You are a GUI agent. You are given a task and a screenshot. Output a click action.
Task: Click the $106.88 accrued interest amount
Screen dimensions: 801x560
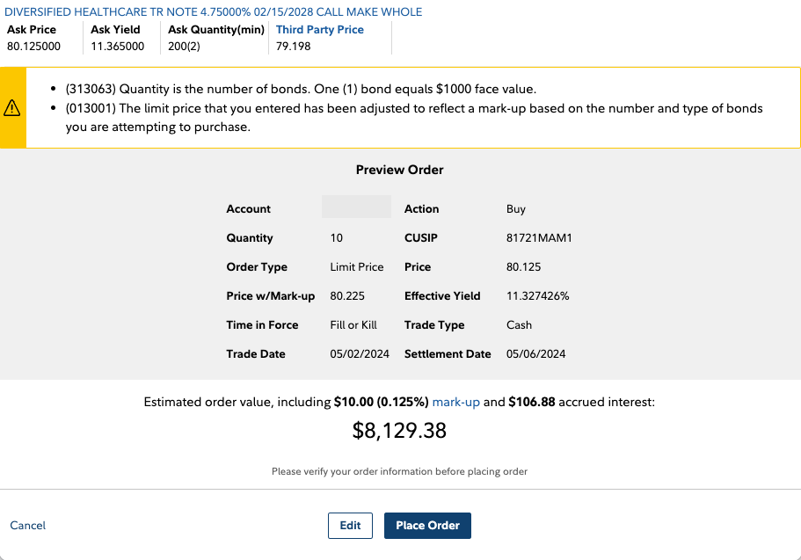532,402
